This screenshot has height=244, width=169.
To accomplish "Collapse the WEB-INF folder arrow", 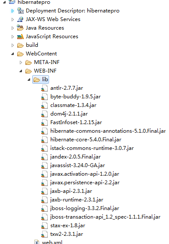I will tap(21, 71).
